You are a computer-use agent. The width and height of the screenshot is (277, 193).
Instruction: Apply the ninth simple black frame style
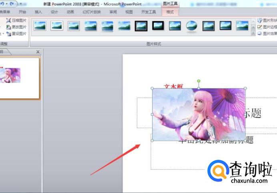point(175,26)
